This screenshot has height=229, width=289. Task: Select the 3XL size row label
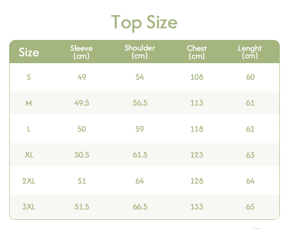pyautogui.click(x=29, y=207)
